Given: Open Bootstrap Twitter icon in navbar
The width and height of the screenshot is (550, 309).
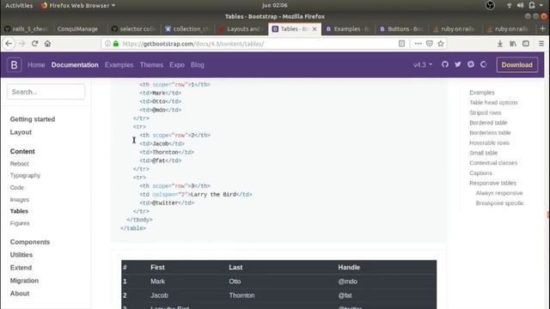Looking at the screenshot, I should tap(458, 64).
